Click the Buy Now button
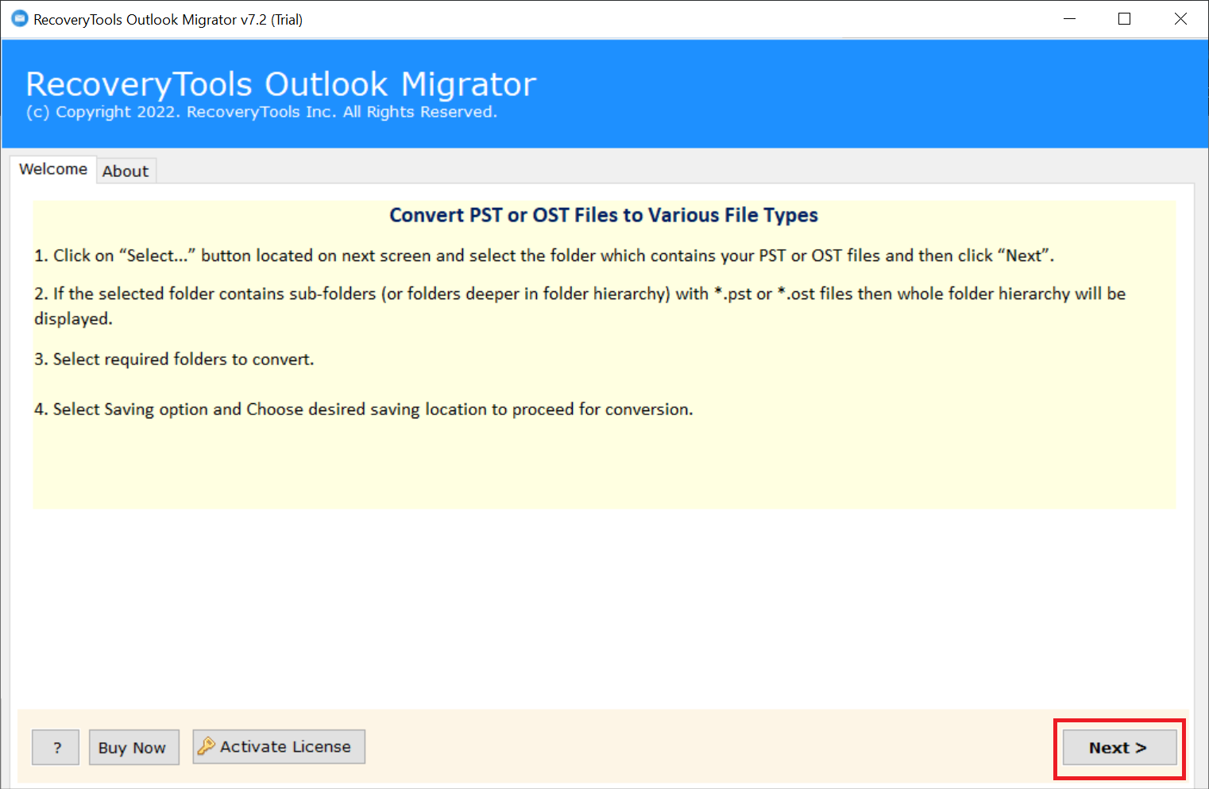1209x789 pixels. [x=133, y=748]
